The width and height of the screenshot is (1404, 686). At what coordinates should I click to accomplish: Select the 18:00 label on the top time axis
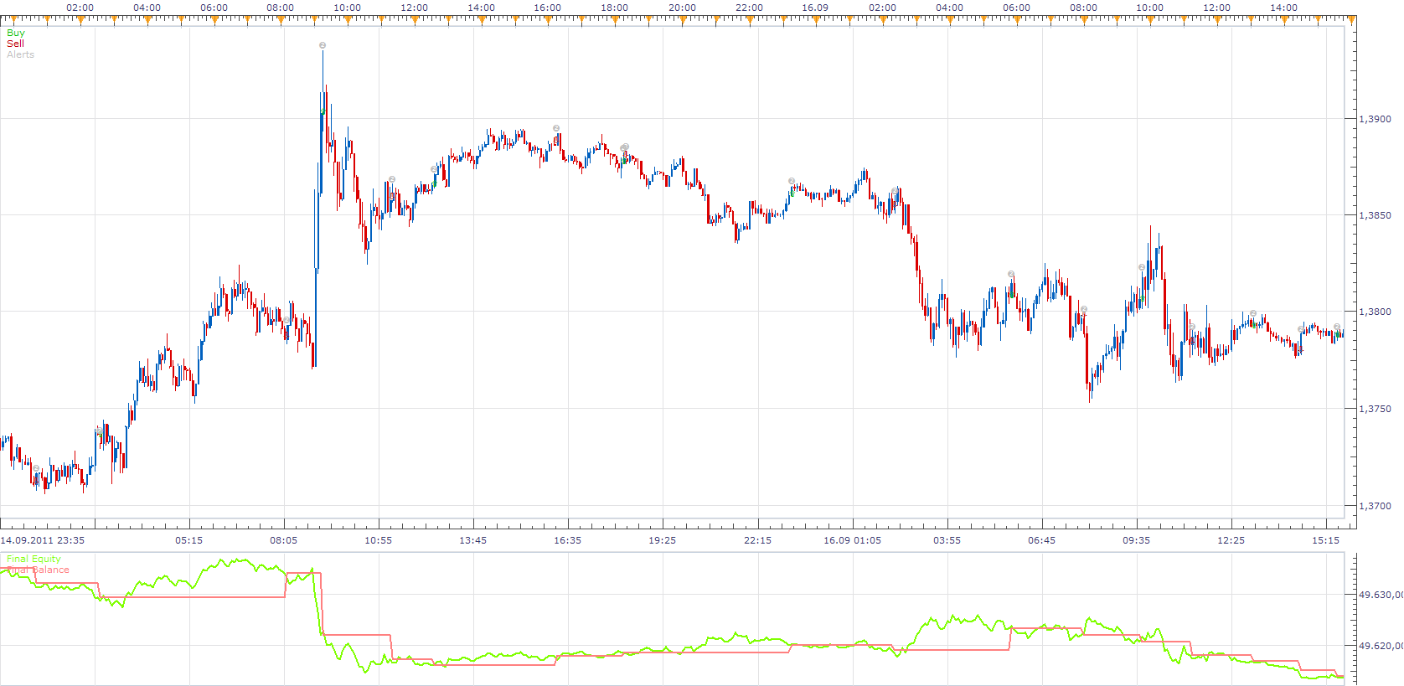coord(615,8)
